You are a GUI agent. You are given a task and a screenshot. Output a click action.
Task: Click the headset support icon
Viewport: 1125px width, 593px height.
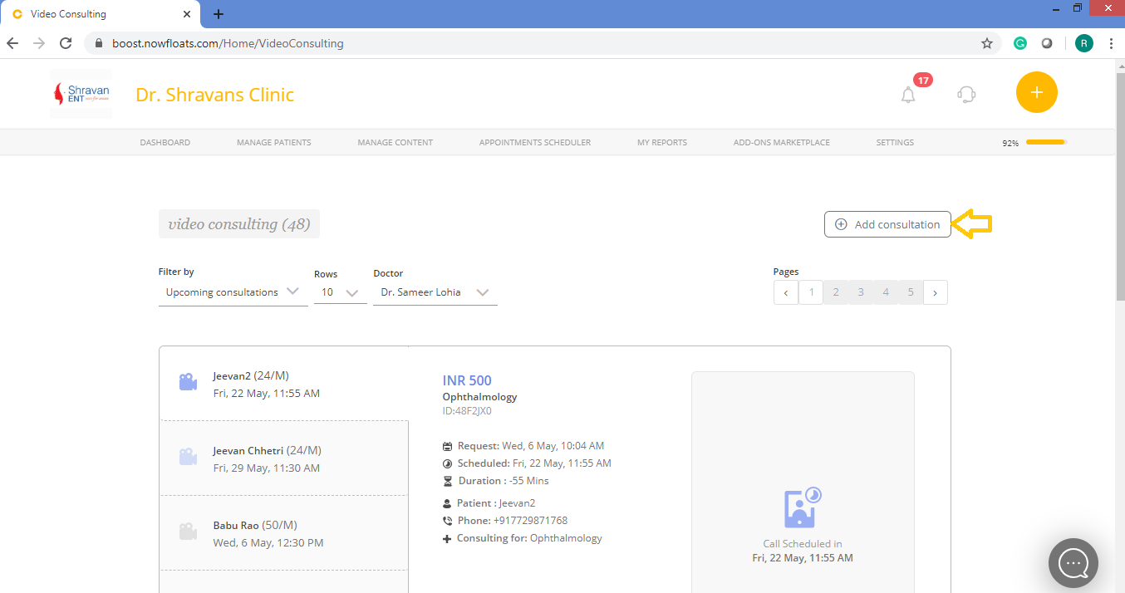coord(966,95)
